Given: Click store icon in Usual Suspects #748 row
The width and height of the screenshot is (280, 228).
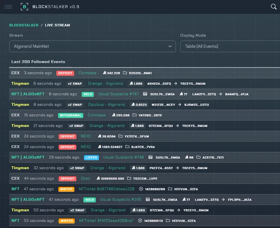Looking at the screenshot, I should [151, 157].
